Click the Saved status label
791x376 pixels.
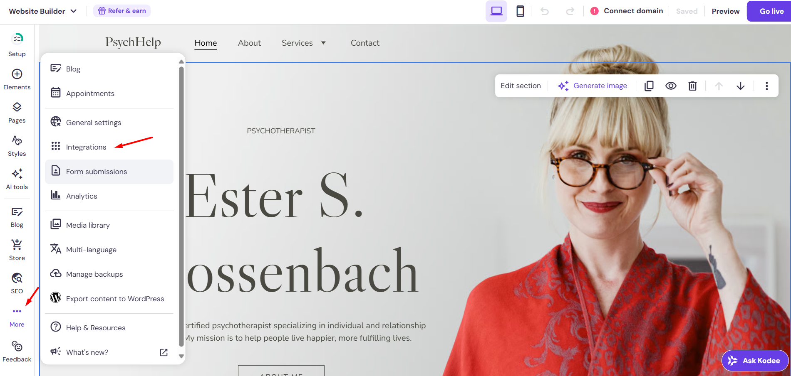pos(687,11)
